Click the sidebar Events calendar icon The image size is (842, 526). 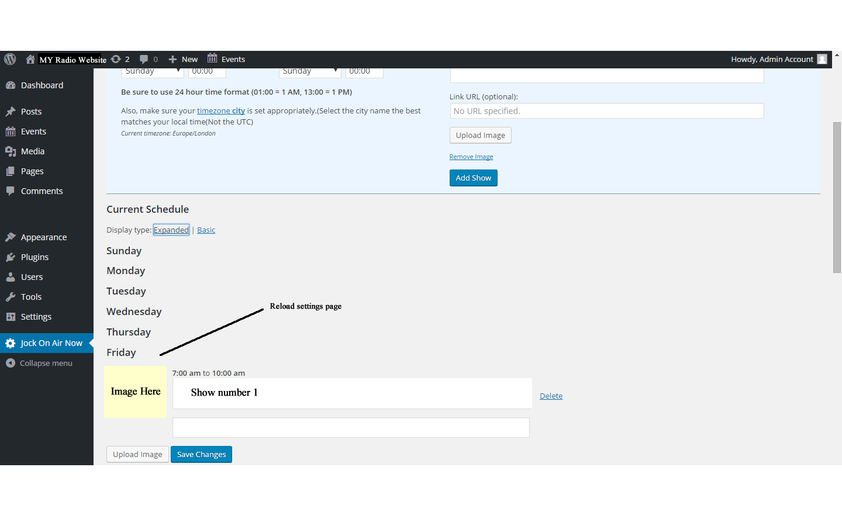coord(11,131)
